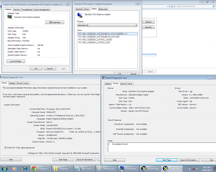Open Internet Explorer from the taskbar

click(x=25, y=169)
